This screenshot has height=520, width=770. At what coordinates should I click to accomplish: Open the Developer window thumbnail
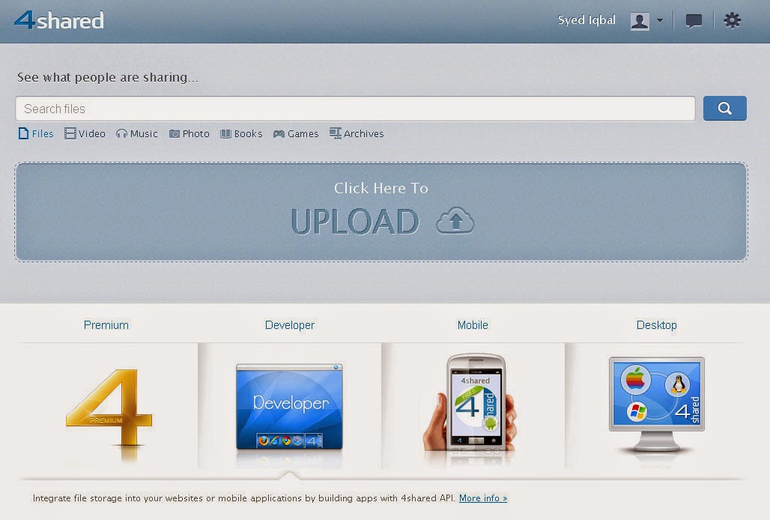(289, 405)
